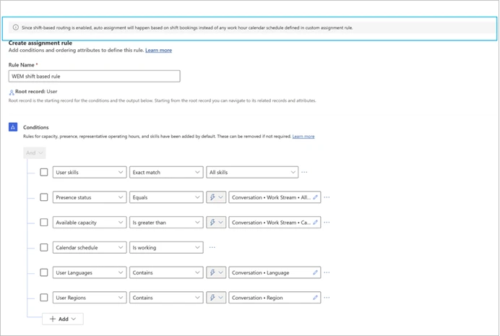Tick the User Regions condition checkbox
The image size is (500, 336).
coord(44,298)
